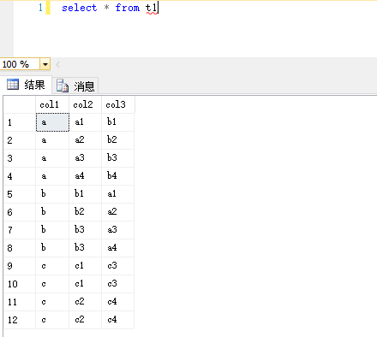377x337 pixels.
Task: Click cell a2 in row 6 col3
Action: coord(118,212)
